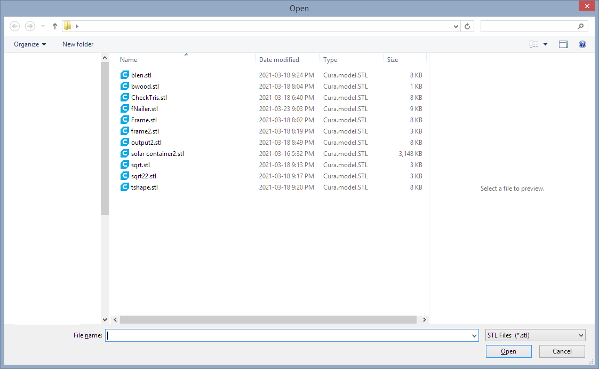Go up one folder level
This screenshot has height=369, width=599.
coord(54,26)
